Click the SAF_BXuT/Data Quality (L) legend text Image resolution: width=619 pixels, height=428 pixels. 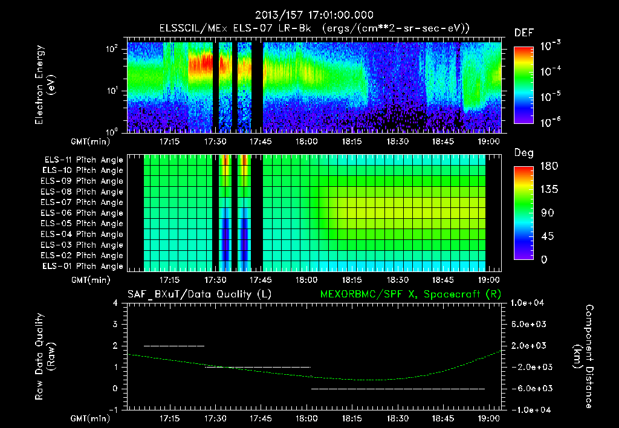tap(199, 294)
